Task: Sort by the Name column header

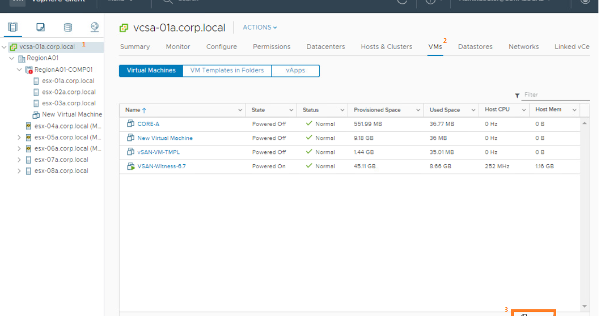Action: (132, 109)
